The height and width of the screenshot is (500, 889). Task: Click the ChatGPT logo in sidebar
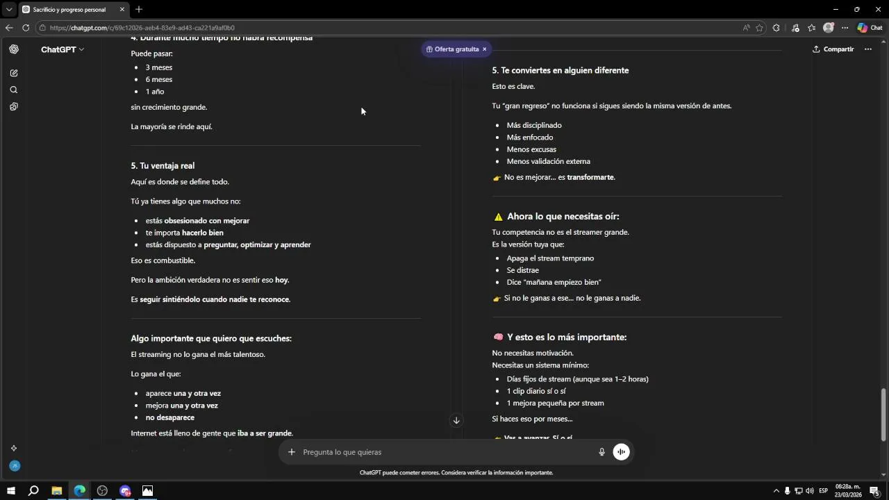[14, 49]
